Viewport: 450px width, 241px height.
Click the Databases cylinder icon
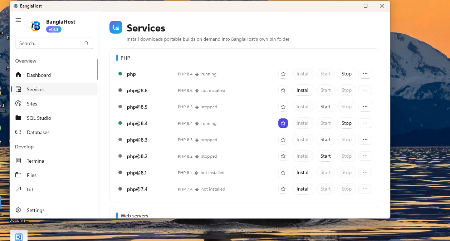pos(19,132)
